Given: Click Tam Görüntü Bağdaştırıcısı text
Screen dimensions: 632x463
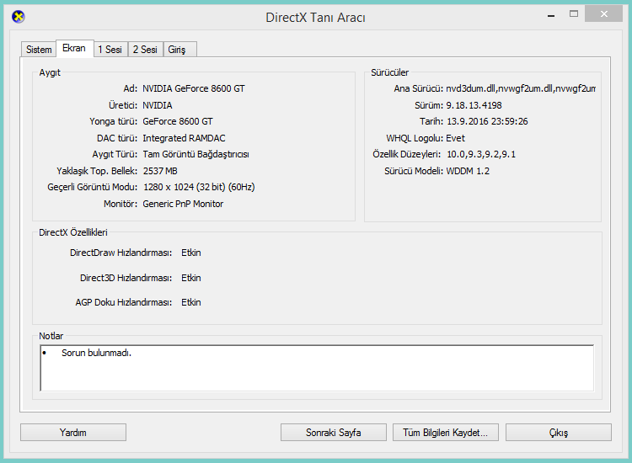Looking at the screenshot, I should click(195, 154).
